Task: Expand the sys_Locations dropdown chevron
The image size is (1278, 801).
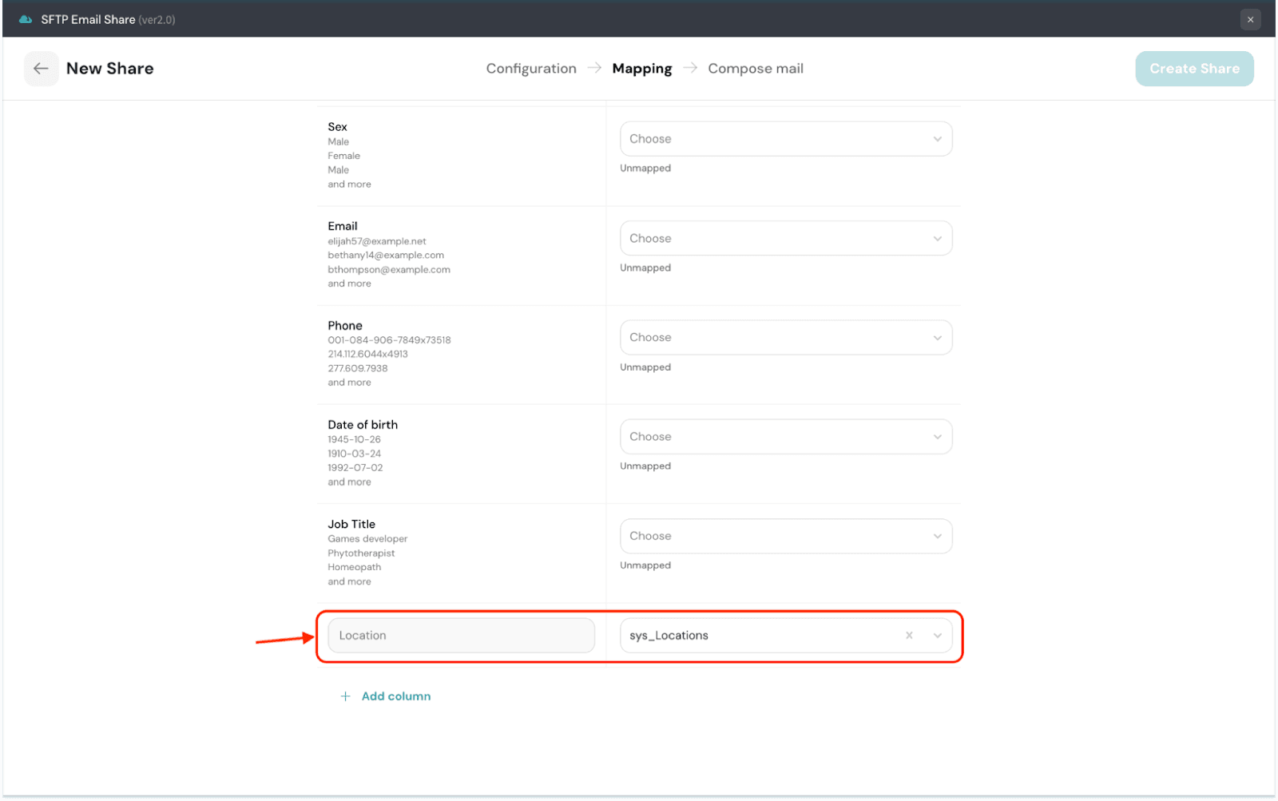Action: [x=938, y=636]
